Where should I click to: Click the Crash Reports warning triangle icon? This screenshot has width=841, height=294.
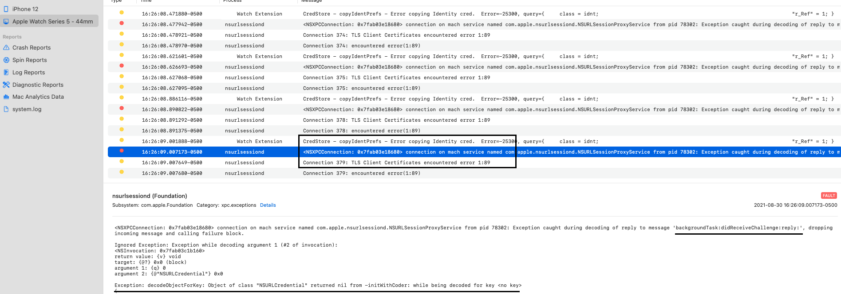point(6,47)
